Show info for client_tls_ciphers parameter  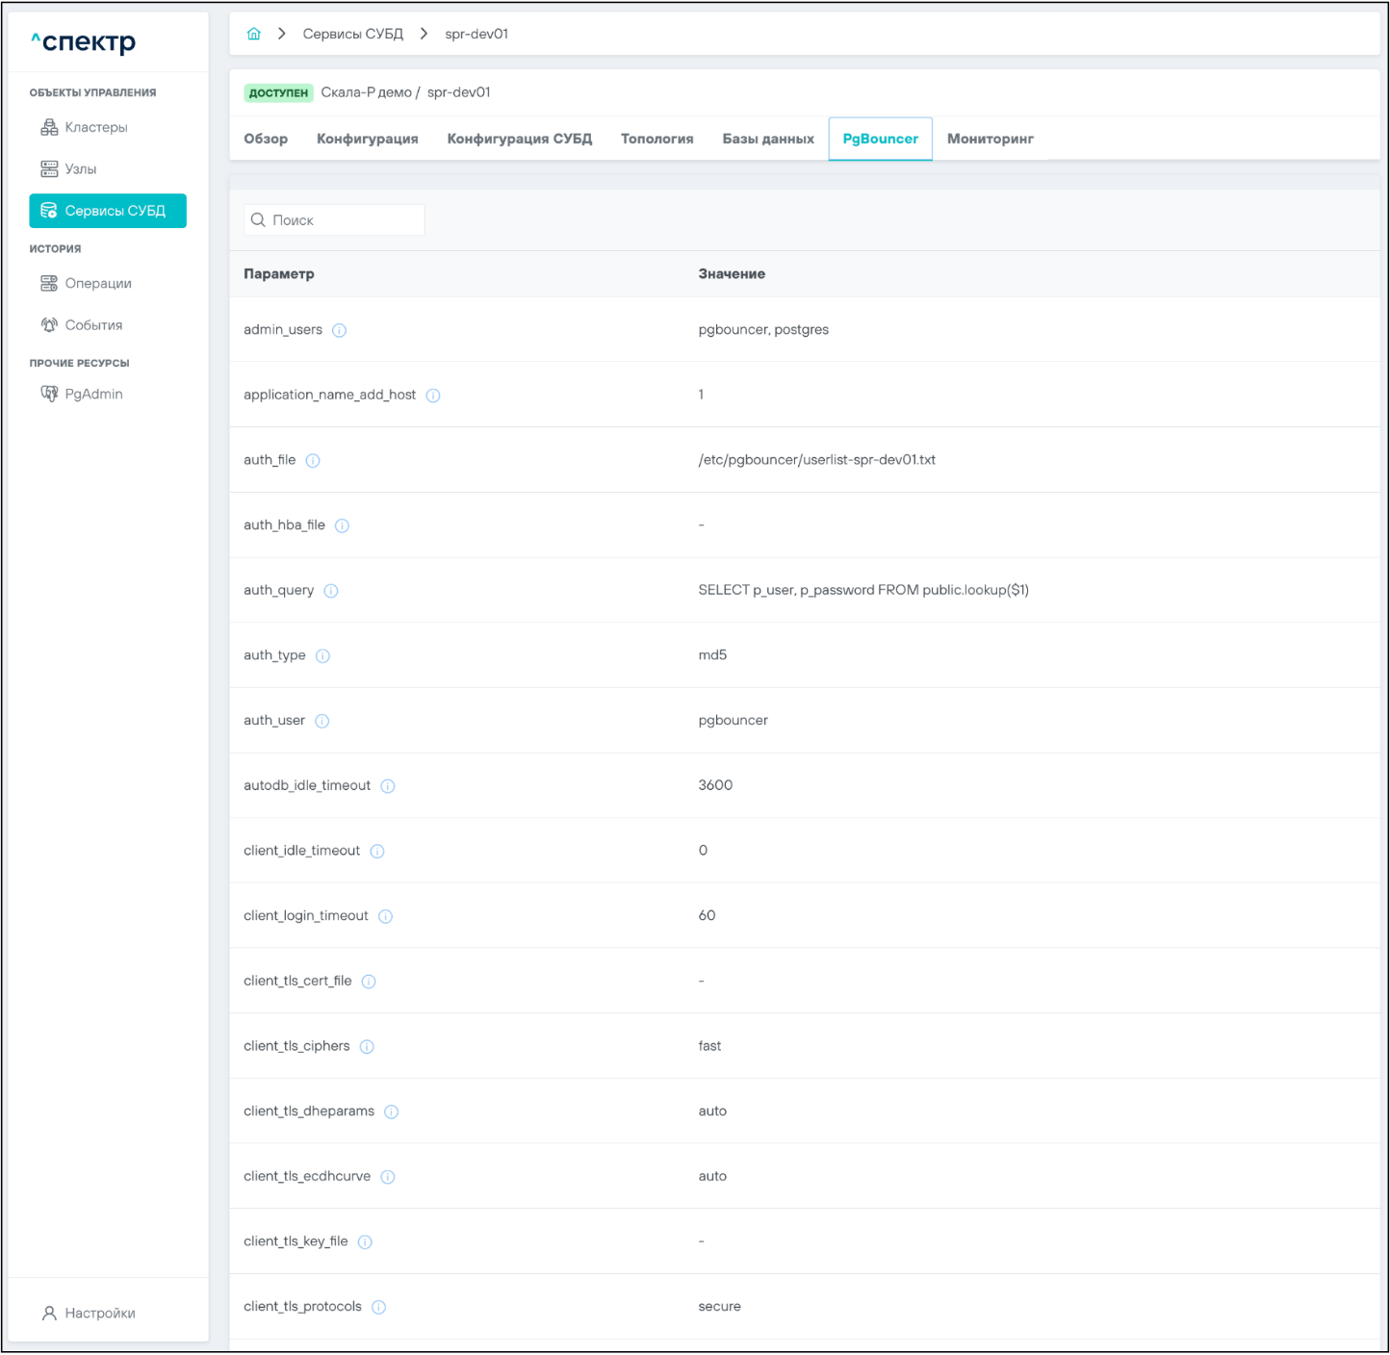coord(367,1047)
